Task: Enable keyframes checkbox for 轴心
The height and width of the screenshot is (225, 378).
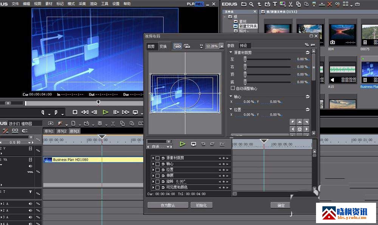Action: pos(157,164)
